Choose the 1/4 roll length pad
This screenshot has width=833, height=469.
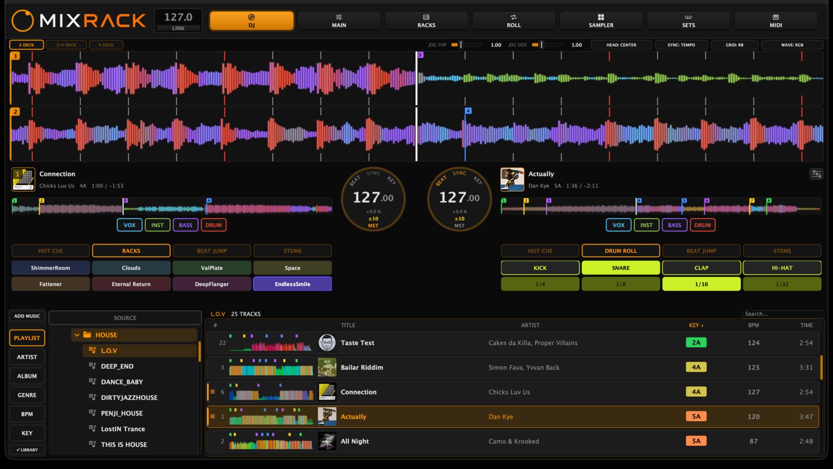tap(540, 284)
